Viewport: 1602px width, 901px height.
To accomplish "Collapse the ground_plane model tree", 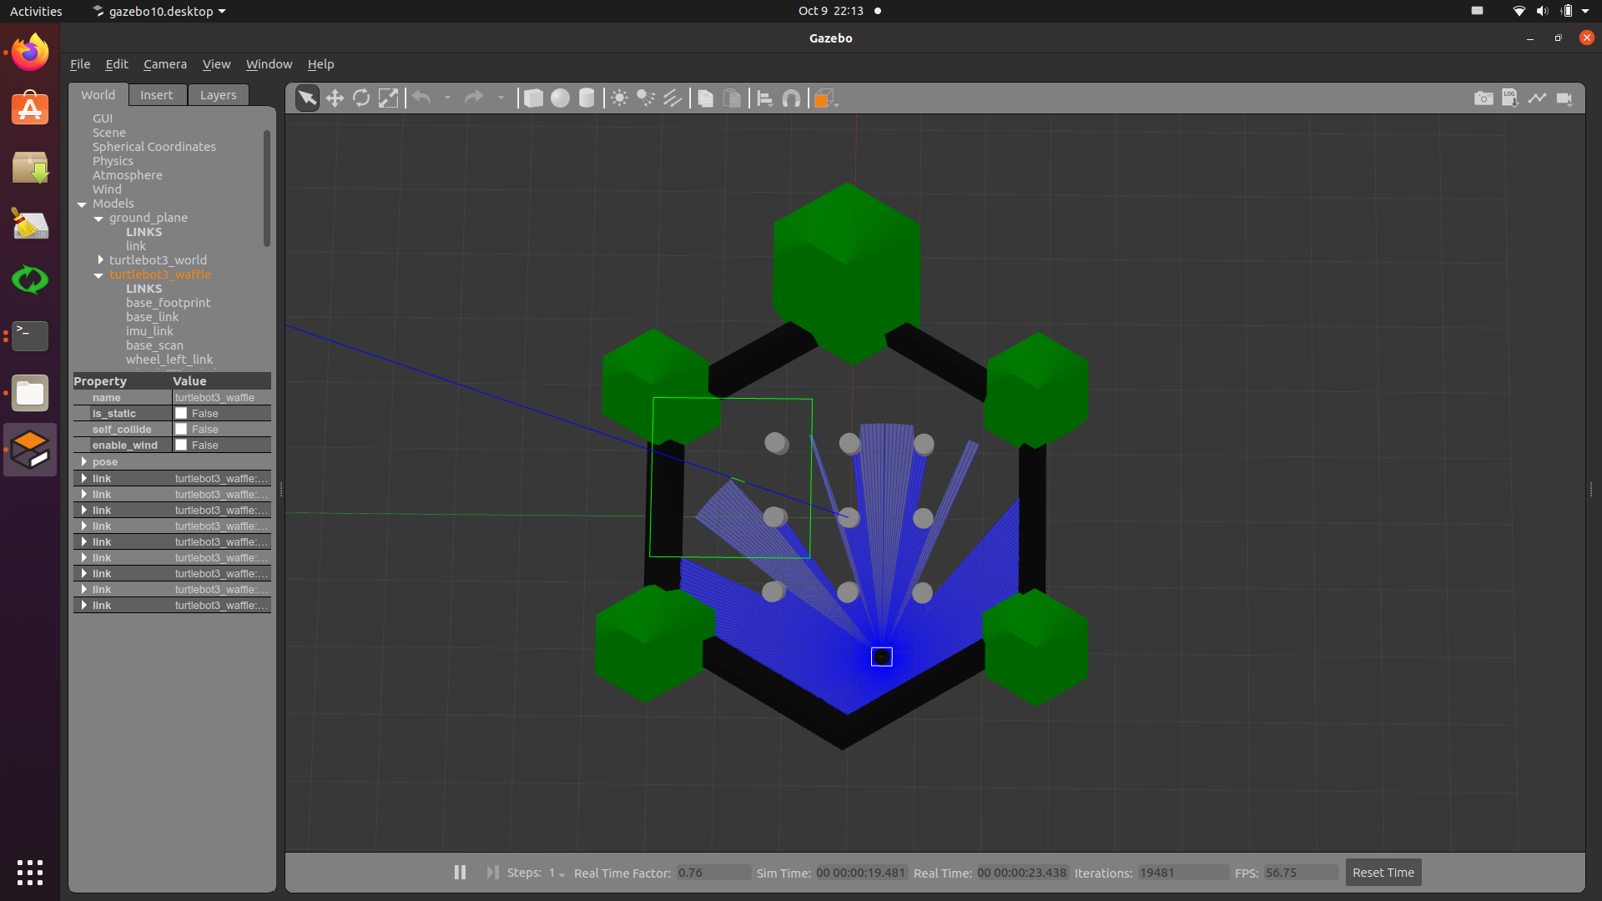I will [98, 219].
